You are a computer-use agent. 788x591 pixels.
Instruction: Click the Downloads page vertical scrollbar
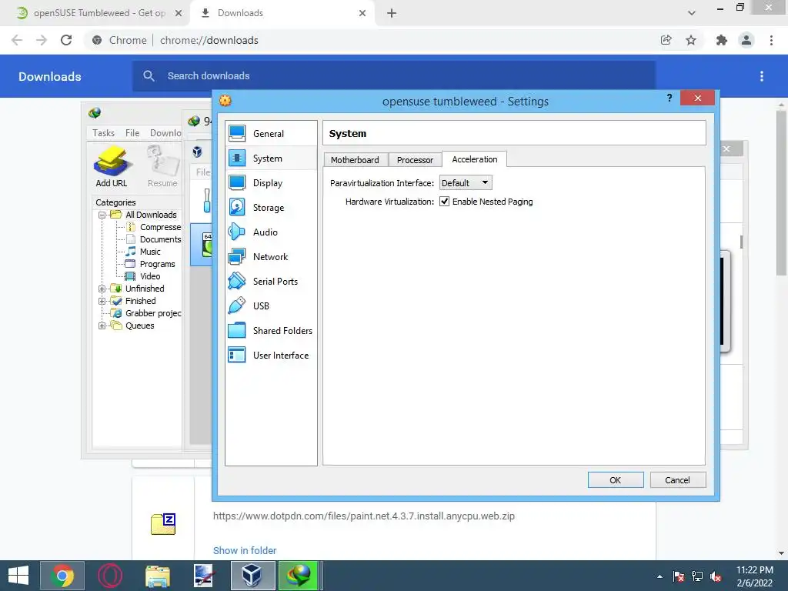[781, 193]
